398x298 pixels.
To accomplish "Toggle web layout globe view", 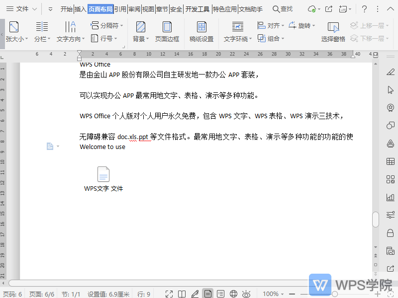I will pyautogui.click(x=233, y=294).
